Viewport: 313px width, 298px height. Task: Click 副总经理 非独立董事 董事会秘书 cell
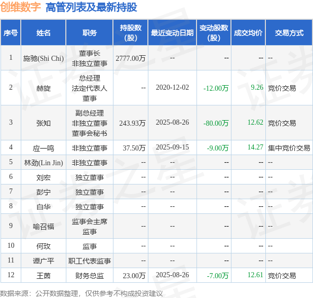pyautogui.click(x=90, y=123)
